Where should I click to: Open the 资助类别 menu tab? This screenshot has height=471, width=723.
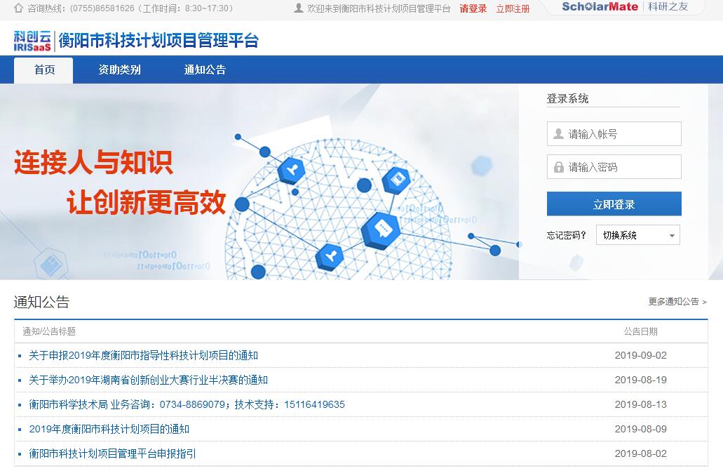[119, 70]
